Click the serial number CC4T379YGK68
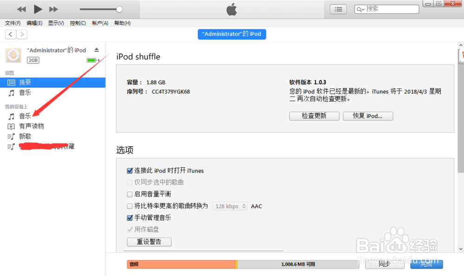Image resolution: width=464 pixels, height=276 pixels. pos(171,92)
